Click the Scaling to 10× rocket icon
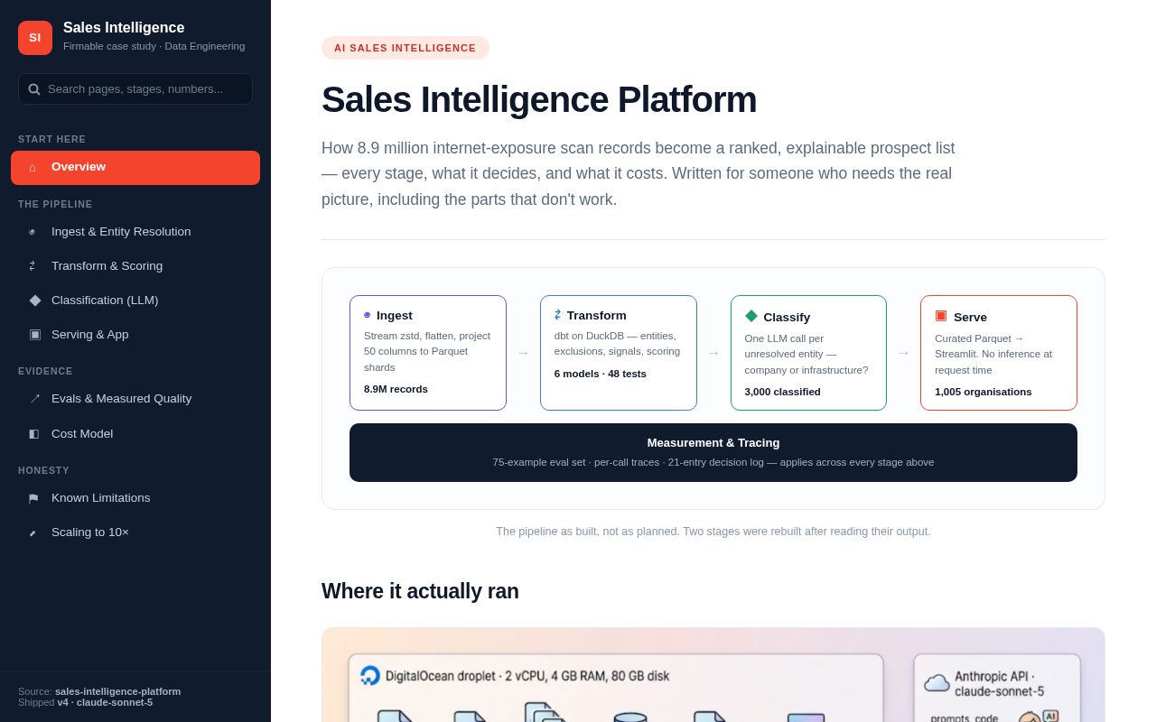This screenshot has height=722, width=1156. click(33, 532)
